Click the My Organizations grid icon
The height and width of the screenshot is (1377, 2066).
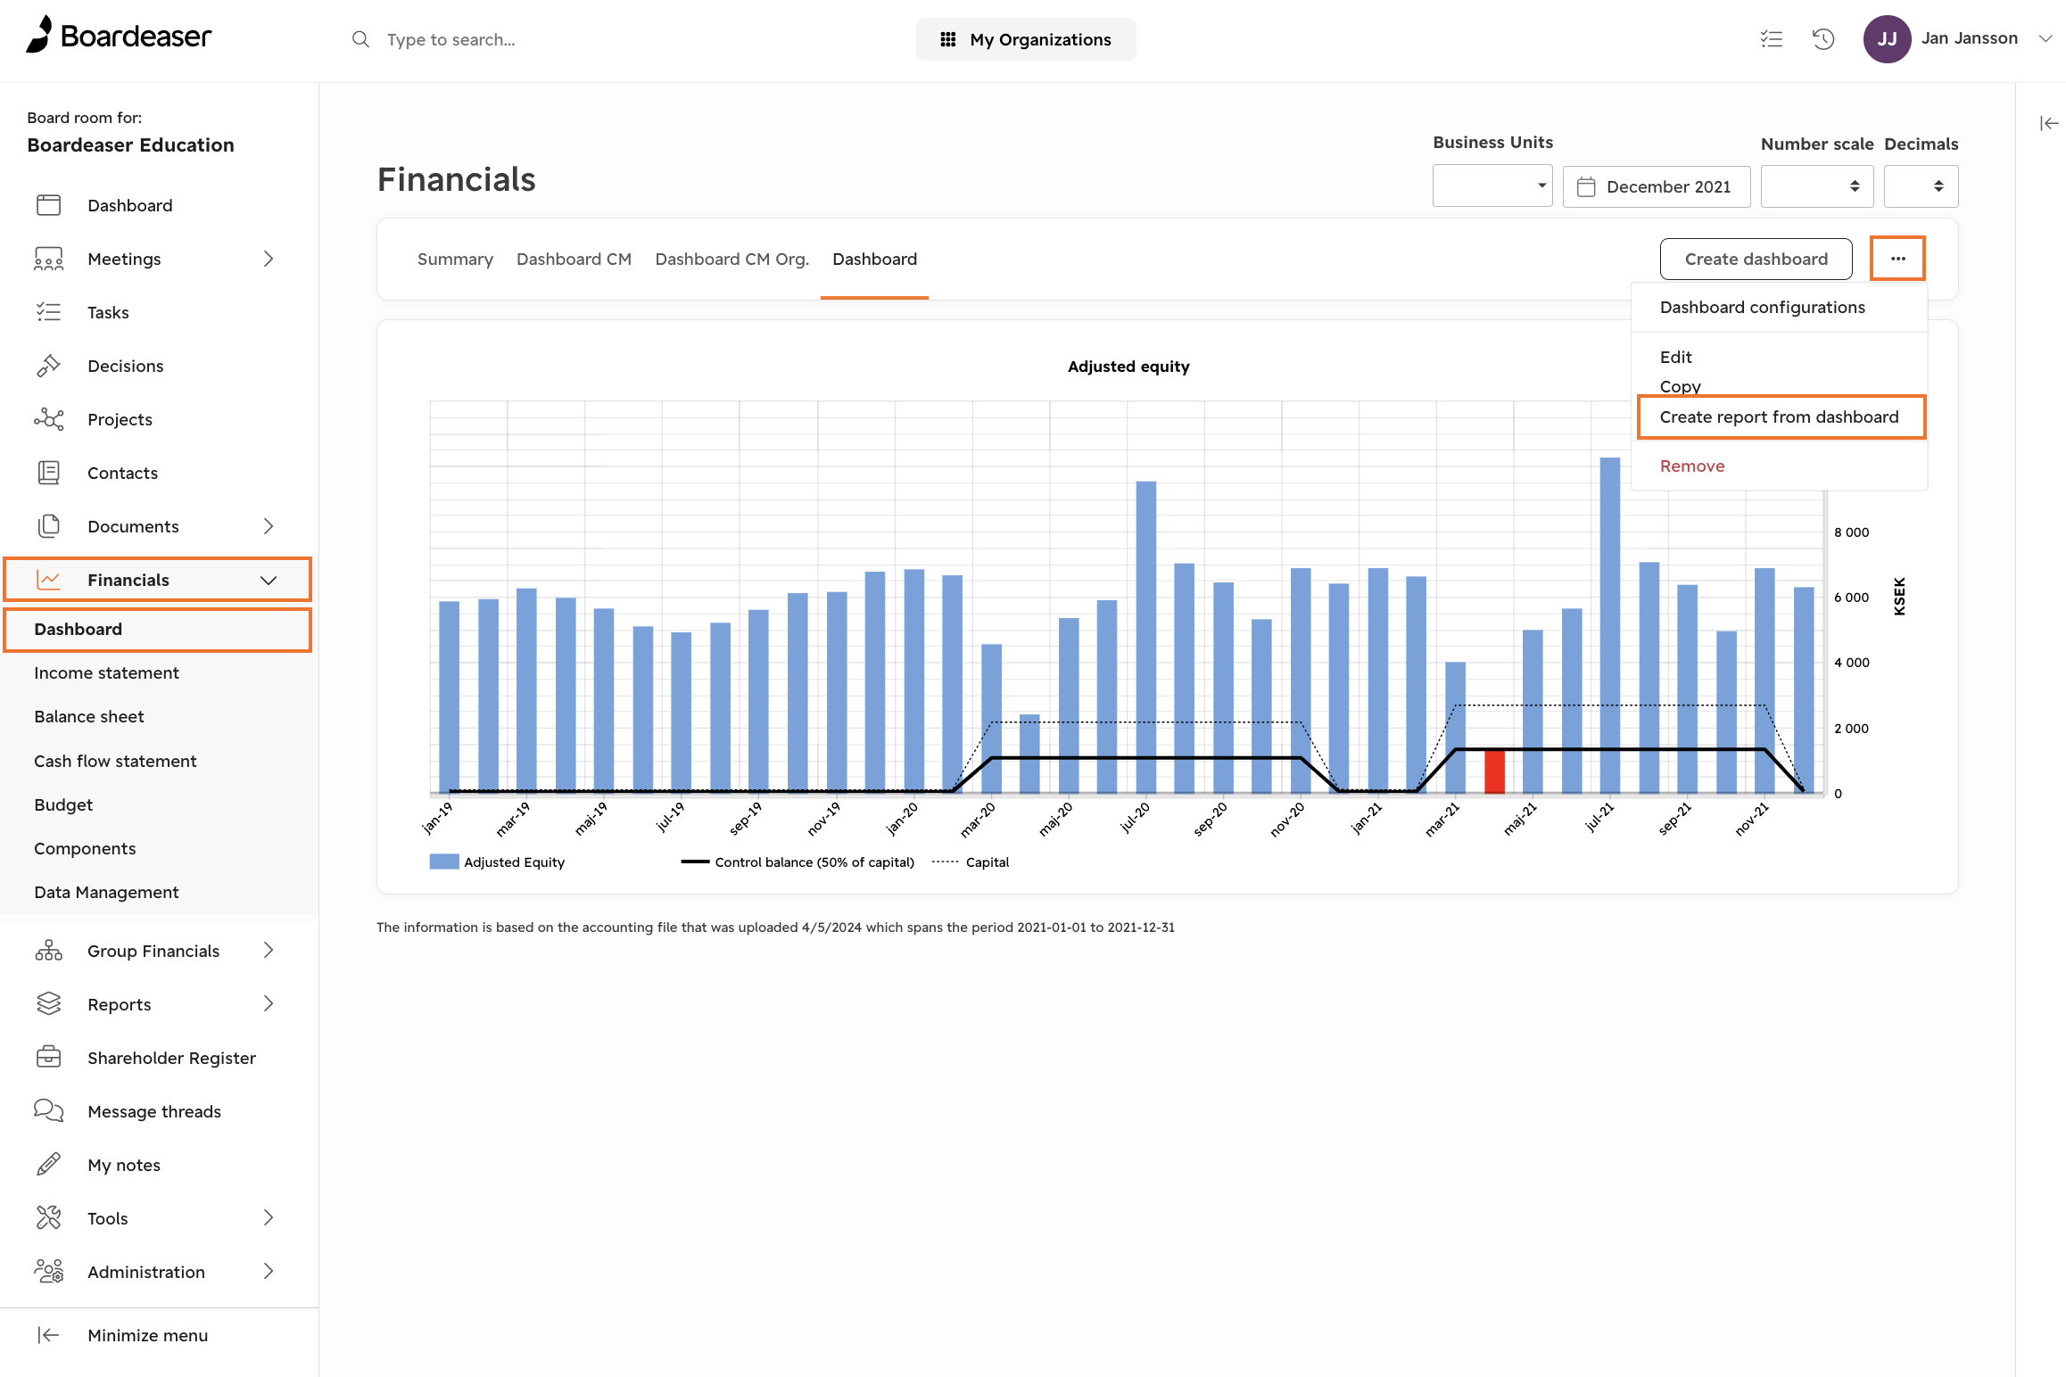pyautogui.click(x=948, y=39)
